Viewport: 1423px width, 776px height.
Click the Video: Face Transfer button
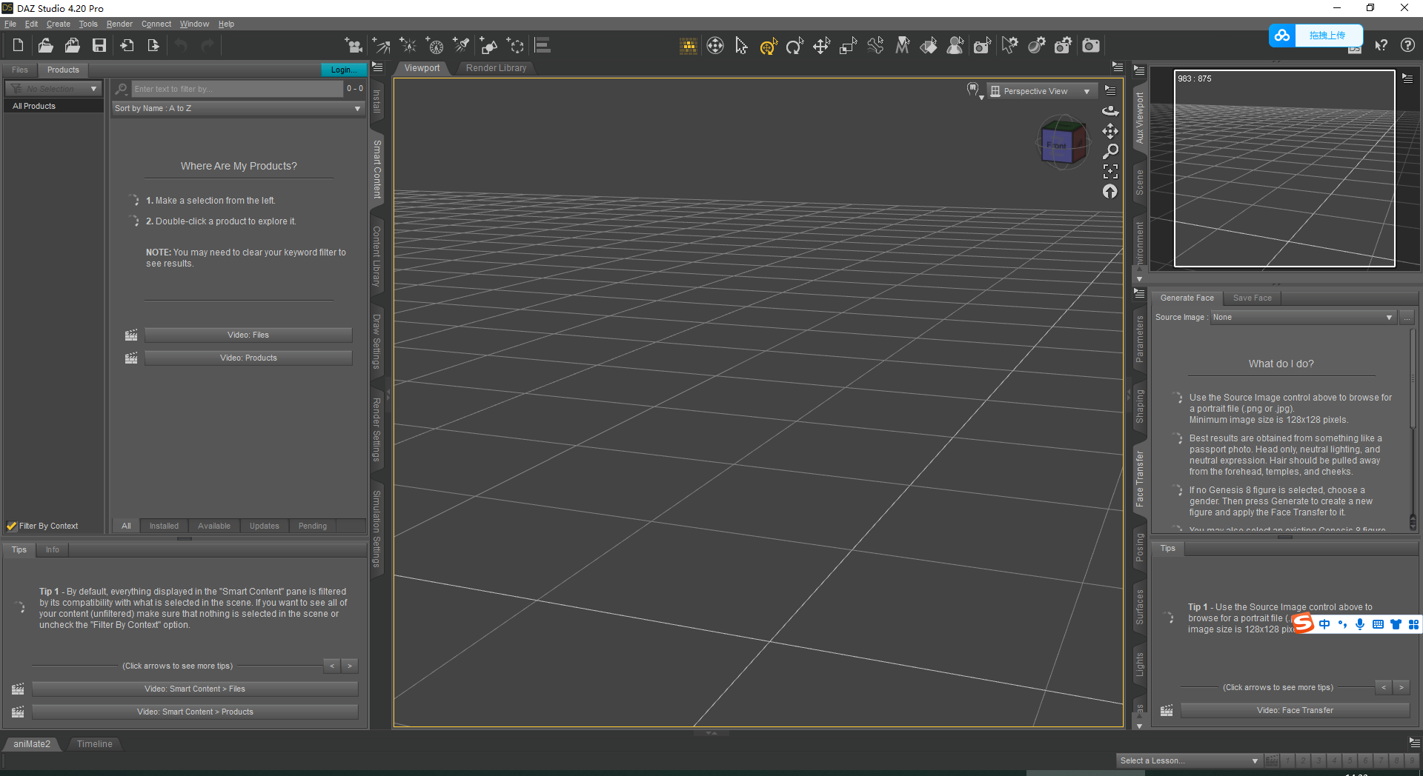pos(1294,709)
